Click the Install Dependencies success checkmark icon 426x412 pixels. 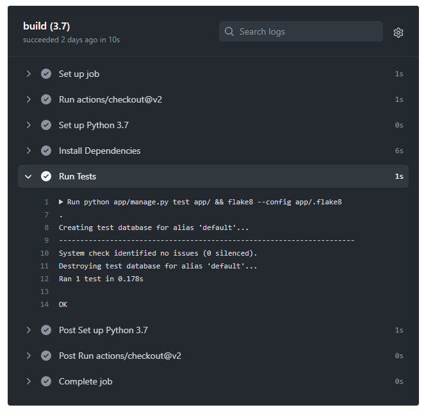46,151
